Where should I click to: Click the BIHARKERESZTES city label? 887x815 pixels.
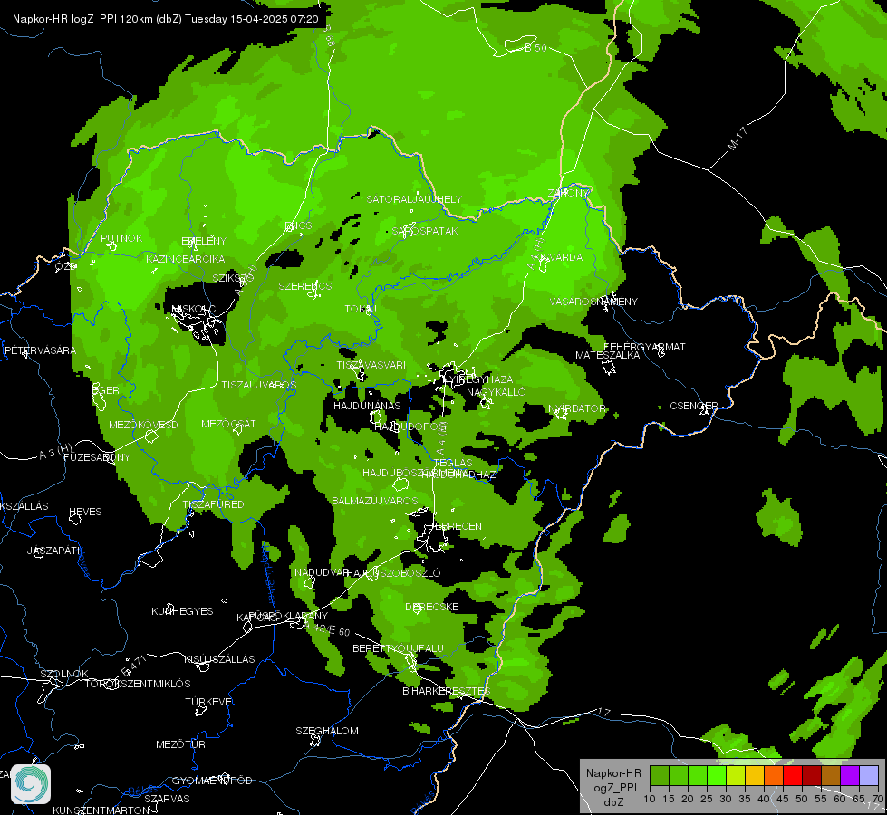pyautogui.click(x=447, y=691)
